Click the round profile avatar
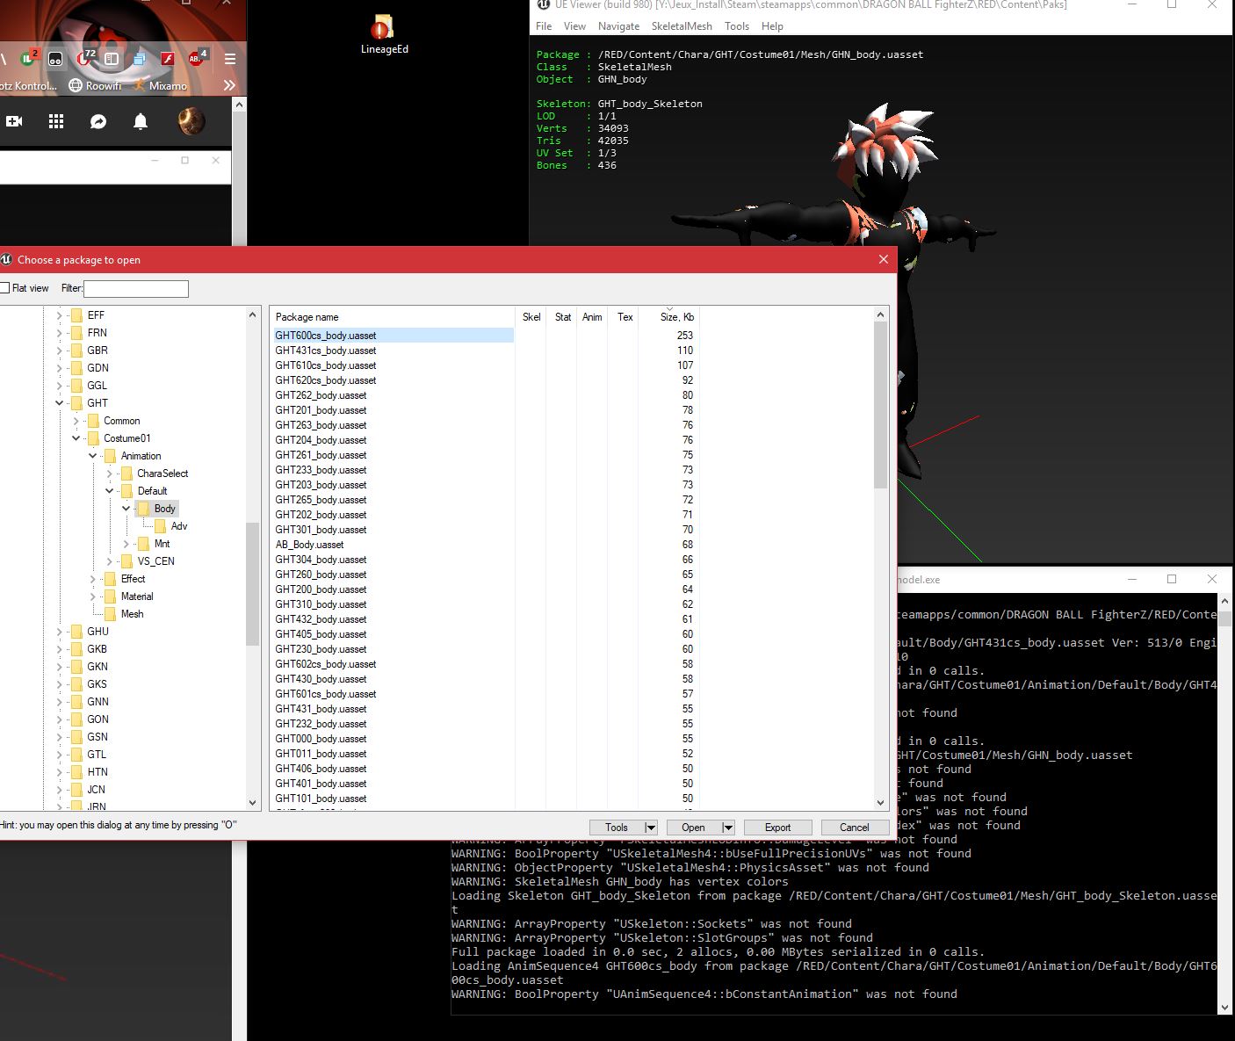1235x1041 pixels. (x=191, y=121)
